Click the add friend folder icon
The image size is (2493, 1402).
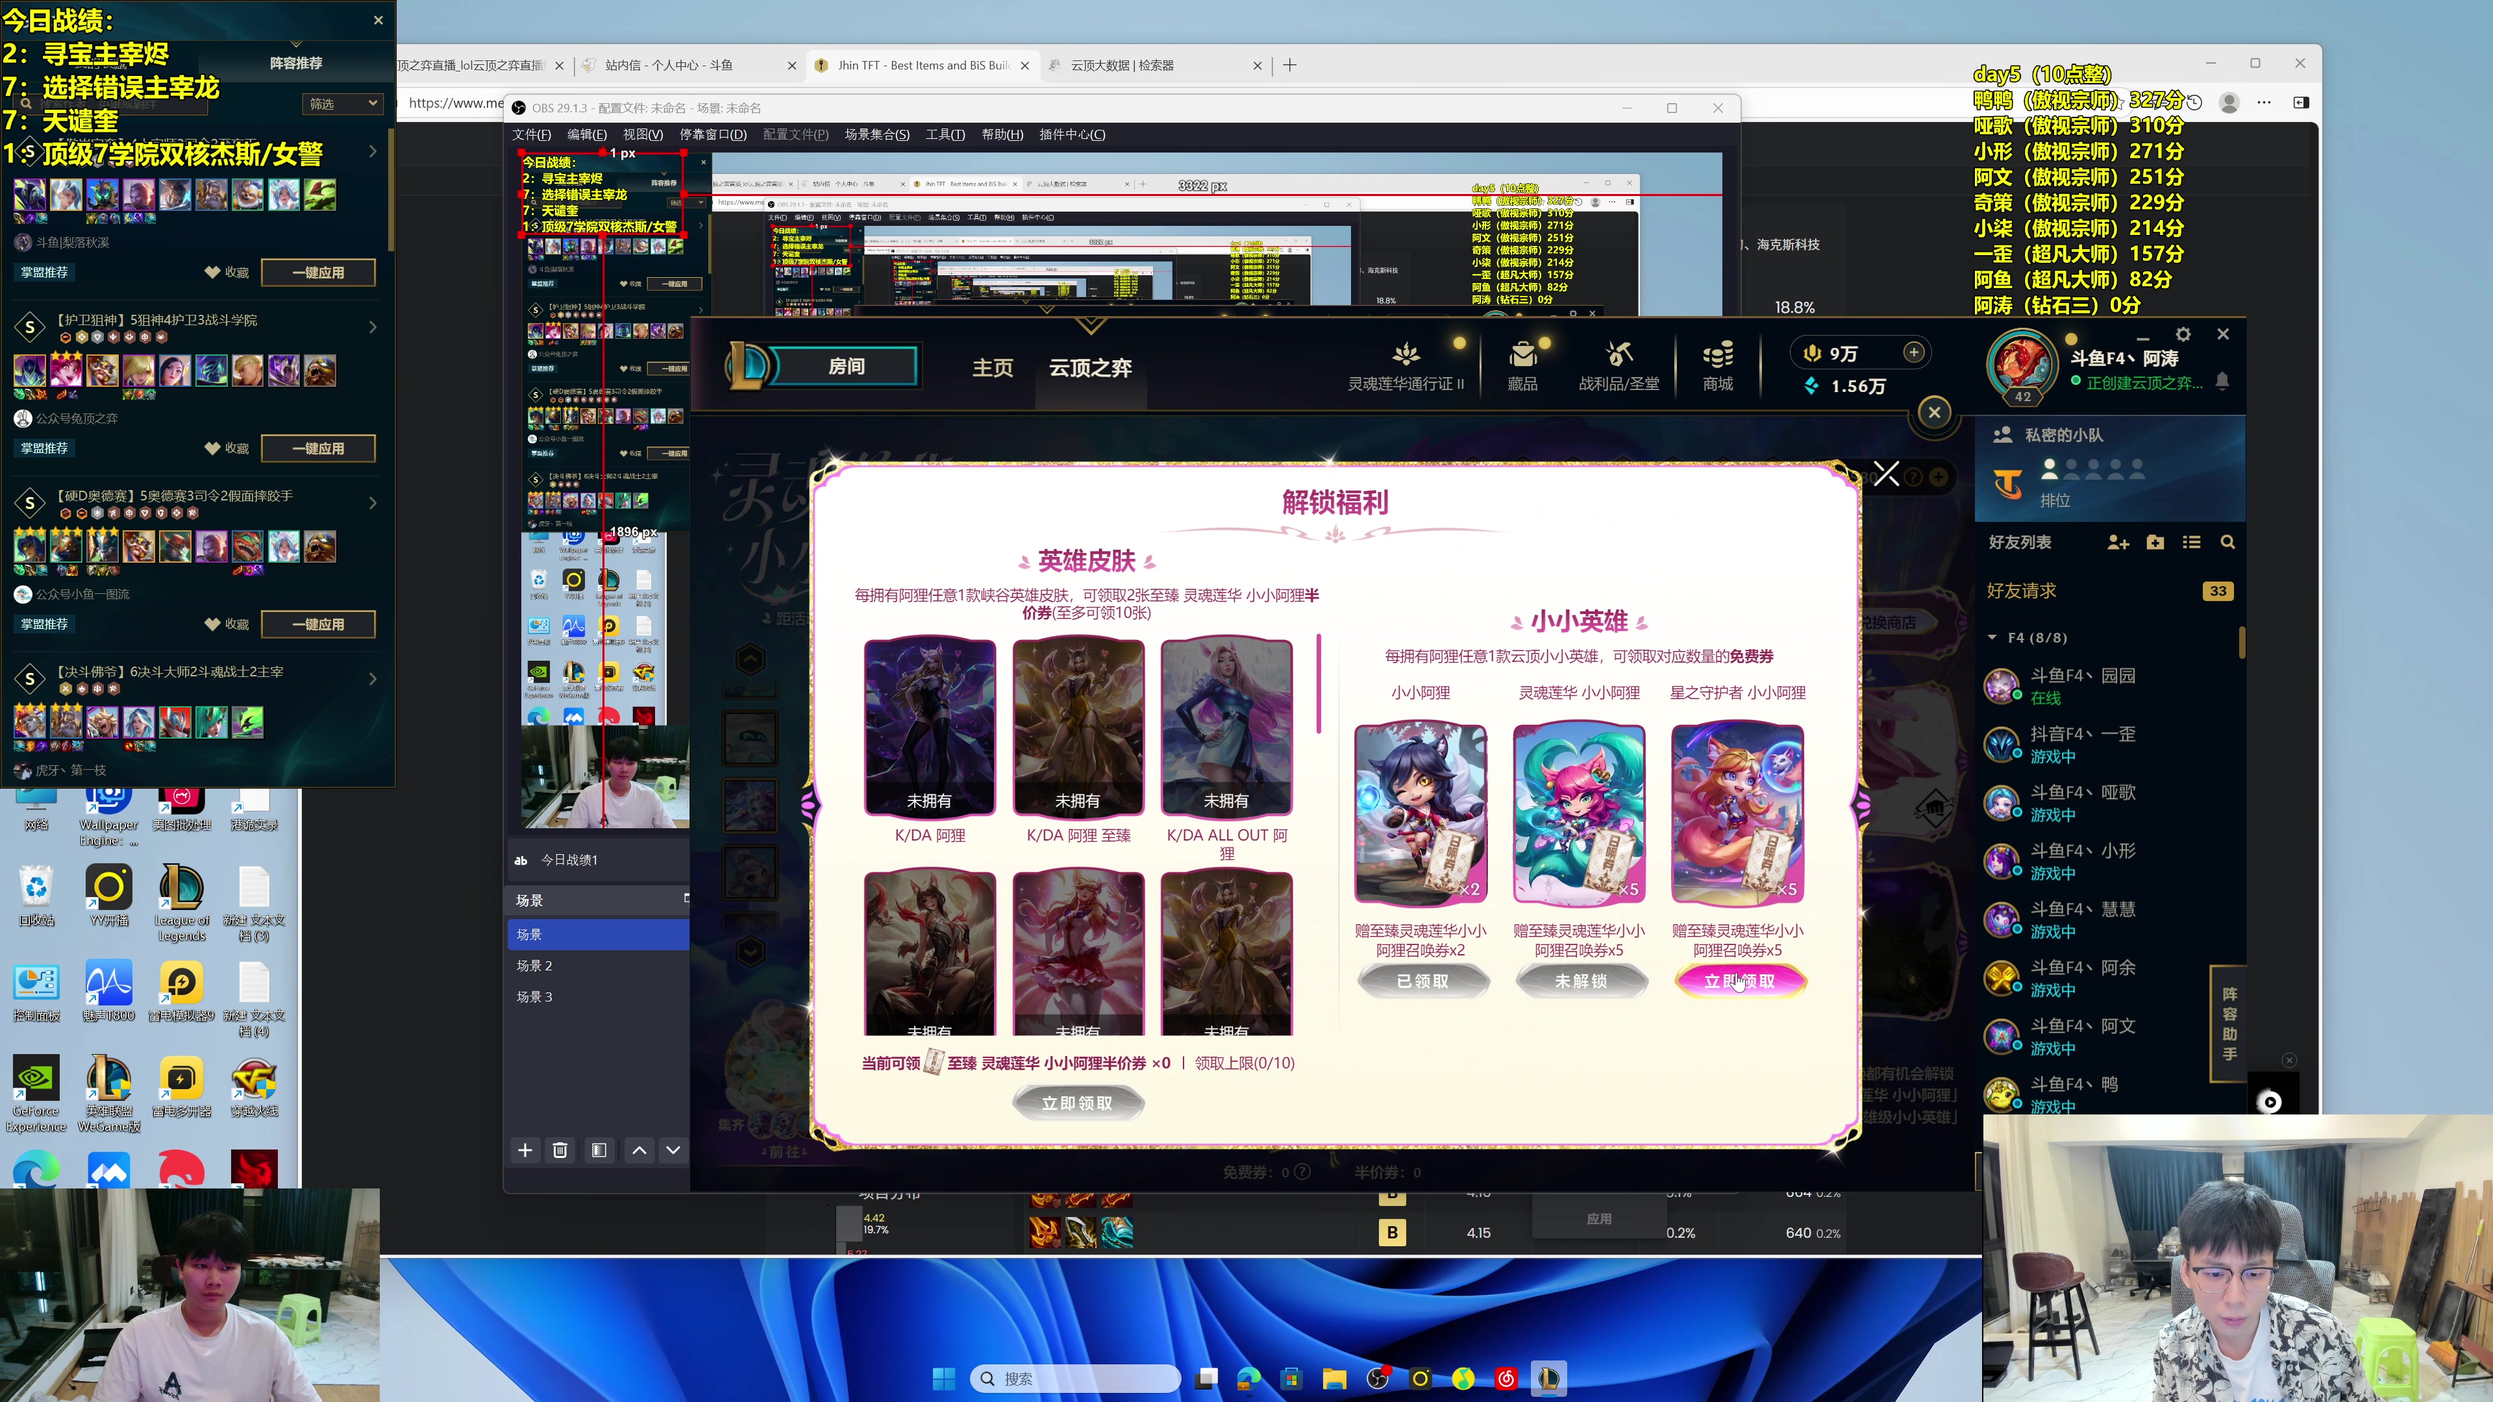[2154, 543]
